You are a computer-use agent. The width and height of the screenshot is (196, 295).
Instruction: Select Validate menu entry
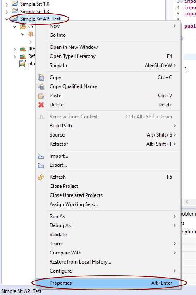pos(108,235)
